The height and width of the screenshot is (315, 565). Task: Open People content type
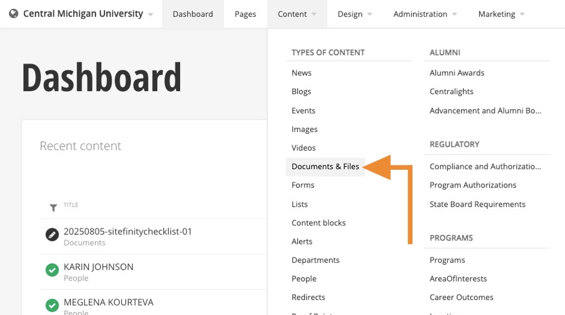point(304,279)
